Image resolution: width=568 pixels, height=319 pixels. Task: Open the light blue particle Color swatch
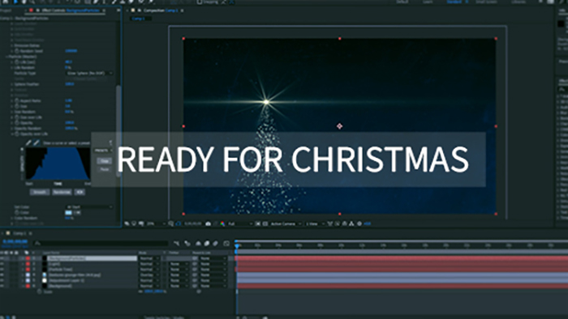pos(68,213)
